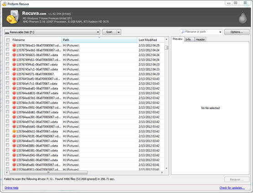Open the Filename or path filter dropdown

[x=220, y=32]
